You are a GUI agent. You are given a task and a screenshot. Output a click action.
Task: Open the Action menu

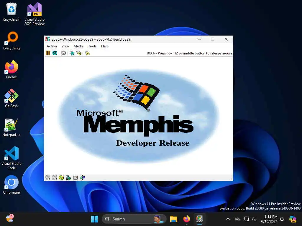[x=52, y=46]
